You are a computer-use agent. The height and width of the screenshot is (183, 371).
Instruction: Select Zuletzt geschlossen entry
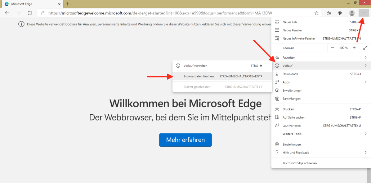(x=222, y=87)
